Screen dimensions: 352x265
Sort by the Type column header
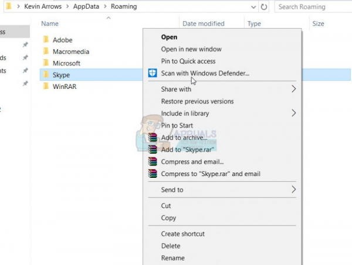254,23
